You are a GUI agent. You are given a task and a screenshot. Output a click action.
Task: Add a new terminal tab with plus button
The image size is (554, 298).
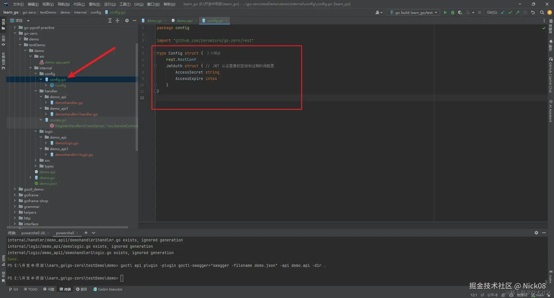86,233
